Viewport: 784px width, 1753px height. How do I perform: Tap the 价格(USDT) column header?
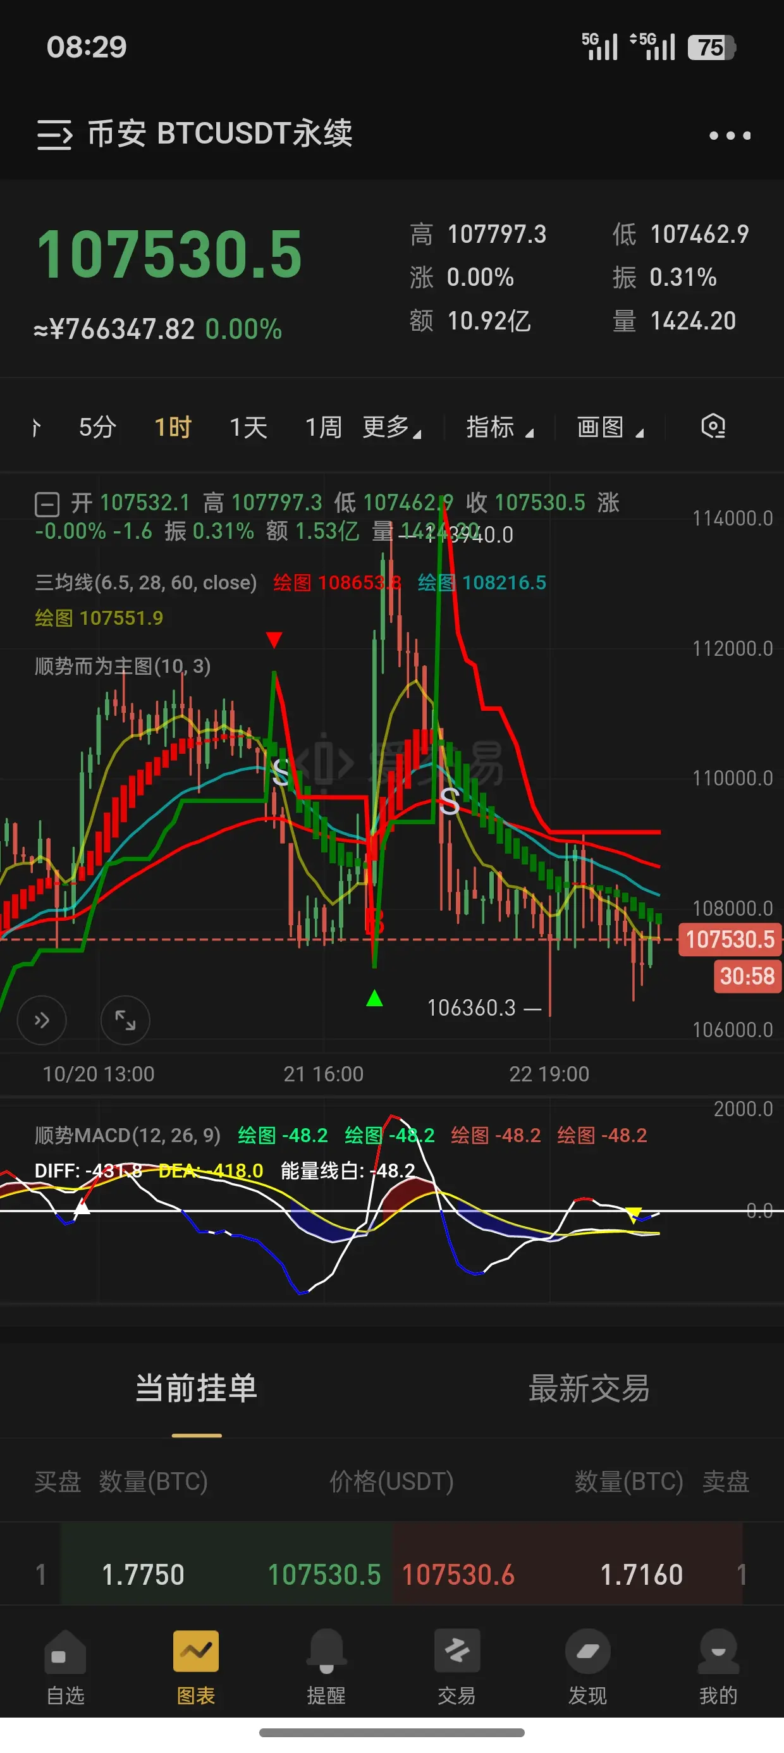(391, 1482)
